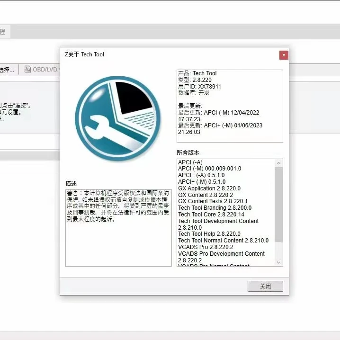Click partially visible 选择... item behind dialog
Image resolution: width=340 pixels, height=340 pixels.
click(7, 70)
